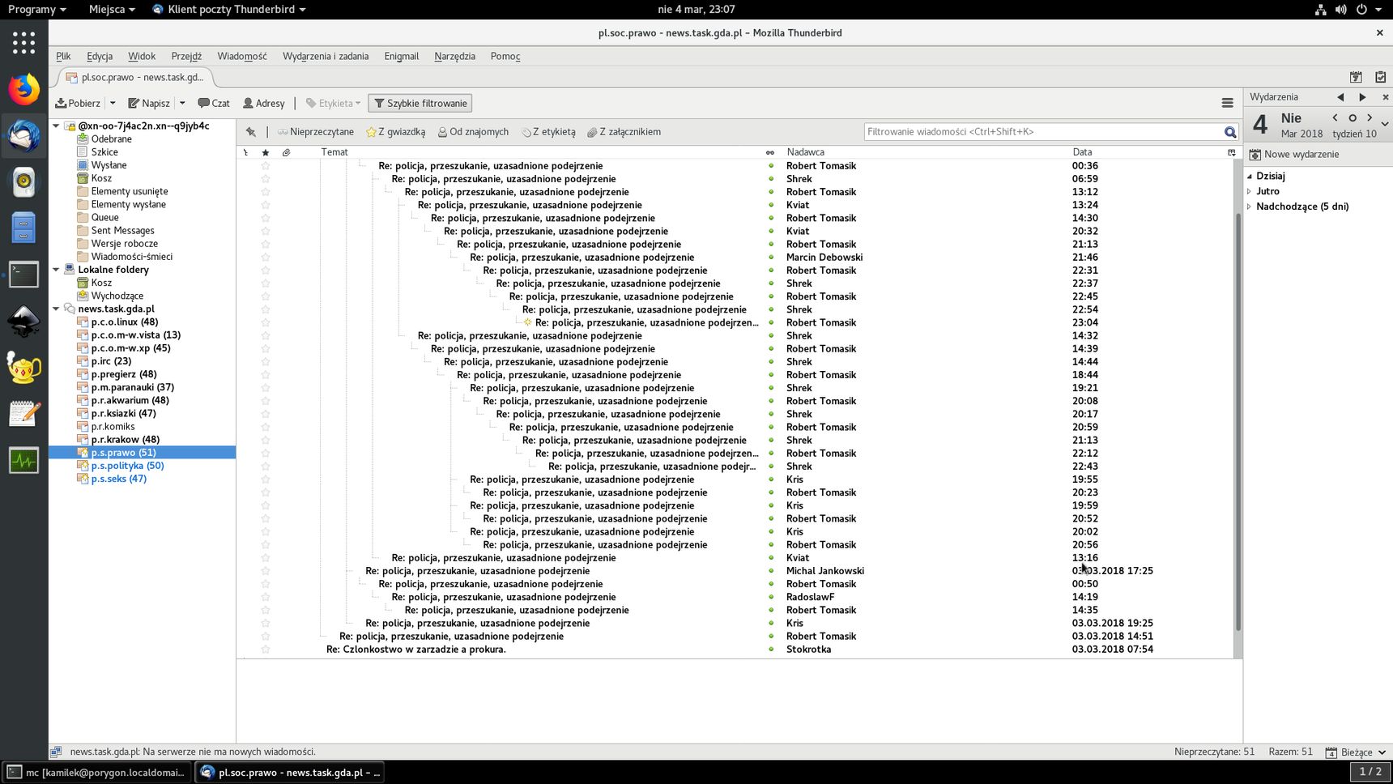
Task: Toggle Z gwiazdką starred filter
Action: pyautogui.click(x=395, y=132)
